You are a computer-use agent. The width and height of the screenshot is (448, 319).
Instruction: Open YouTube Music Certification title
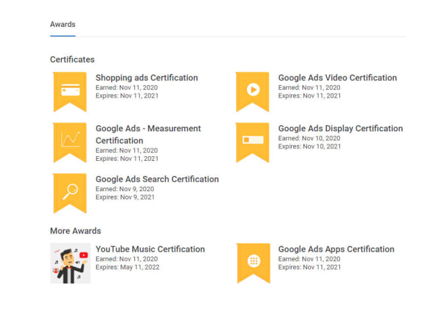pos(150,249)
